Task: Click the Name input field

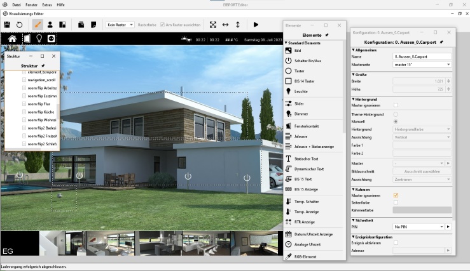Action: click(422, 56)
